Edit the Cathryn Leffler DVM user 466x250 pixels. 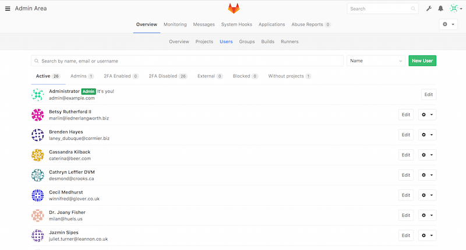tap(406, 175)
